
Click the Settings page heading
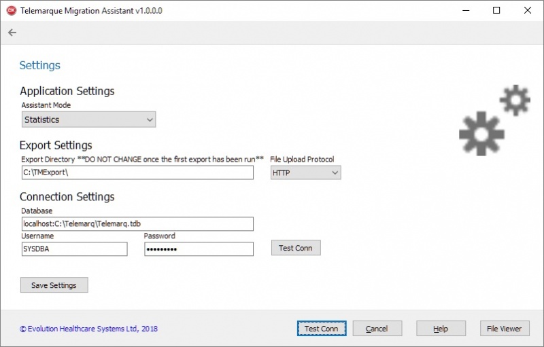point(40,65)
